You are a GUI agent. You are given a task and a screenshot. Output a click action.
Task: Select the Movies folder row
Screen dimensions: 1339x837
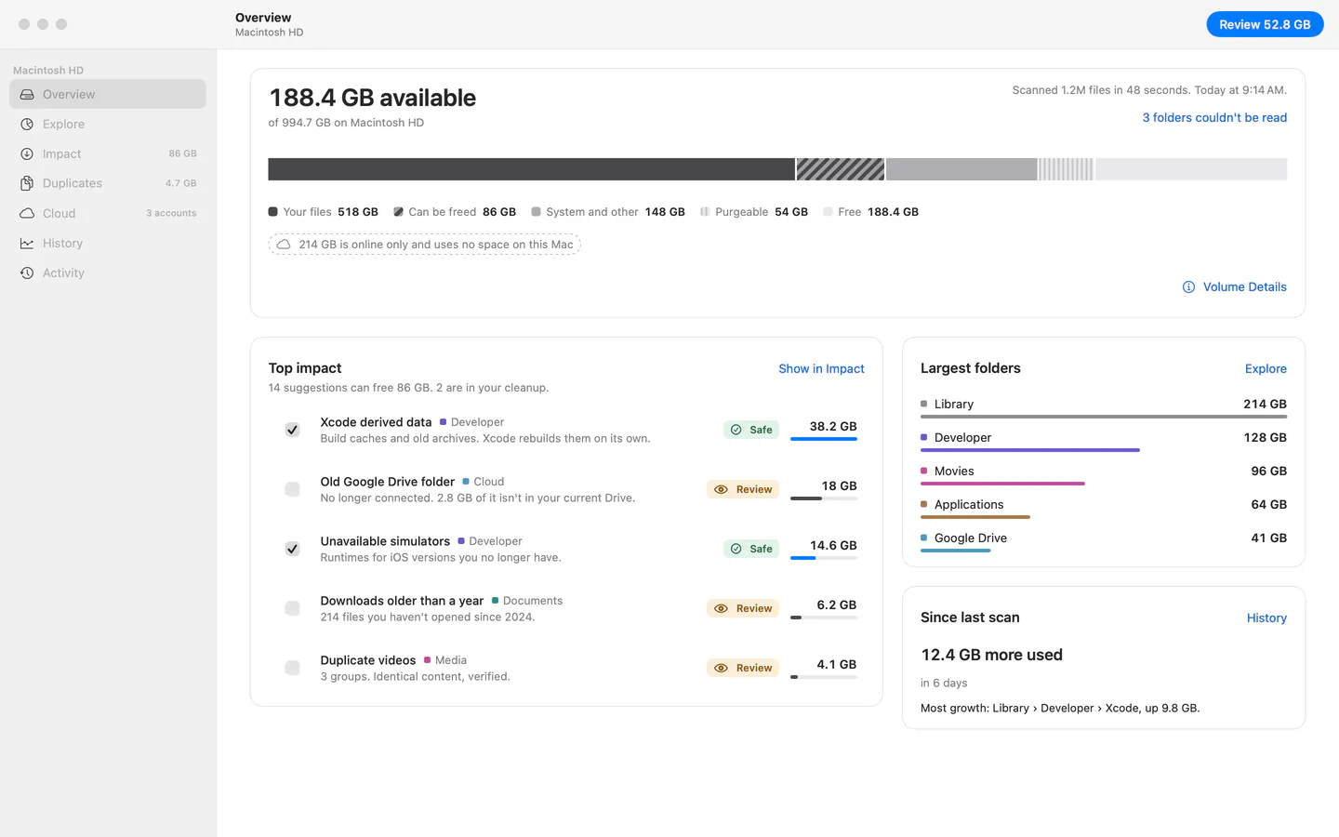(x=1104, y=472)
